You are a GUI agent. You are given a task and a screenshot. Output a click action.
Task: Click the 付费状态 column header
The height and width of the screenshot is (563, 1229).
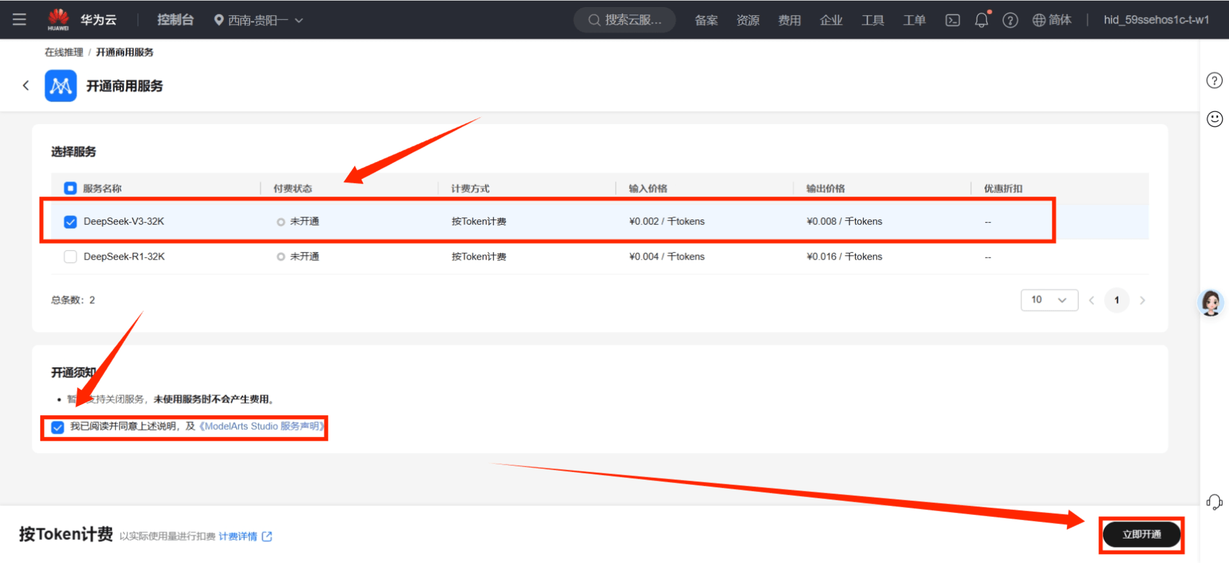click(x=293, y=189)
